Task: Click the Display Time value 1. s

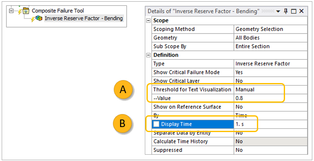Action: click(x=270, y=124)
